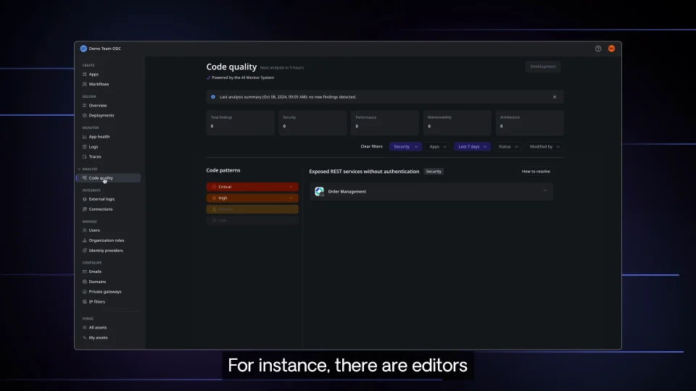The width and height of the screenshot is (696, 391).
Task: Click the IP filters icon
Action: [x=84, y=302]
